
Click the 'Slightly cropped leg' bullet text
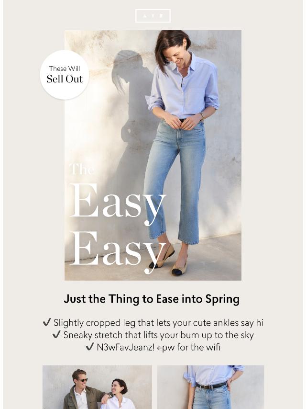[158, 323]
